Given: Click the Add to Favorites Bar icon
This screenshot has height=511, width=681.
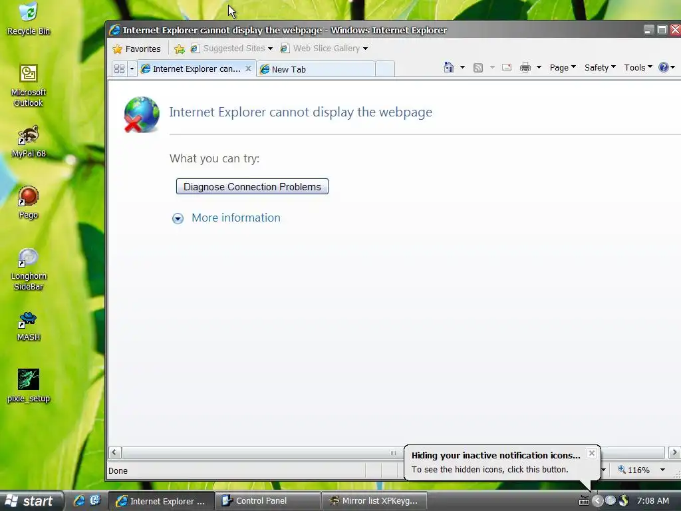Looking at the screenshot, I should click(180, 49).
